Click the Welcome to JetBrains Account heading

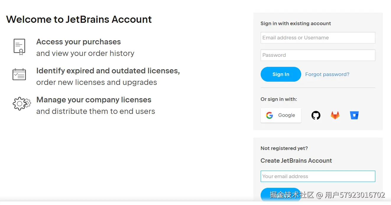coord(79,20)
